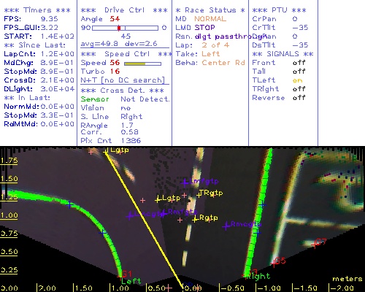The image size is (365, 292).
Task: Click the yellow Speed progress bar
Action: [134, 64]
